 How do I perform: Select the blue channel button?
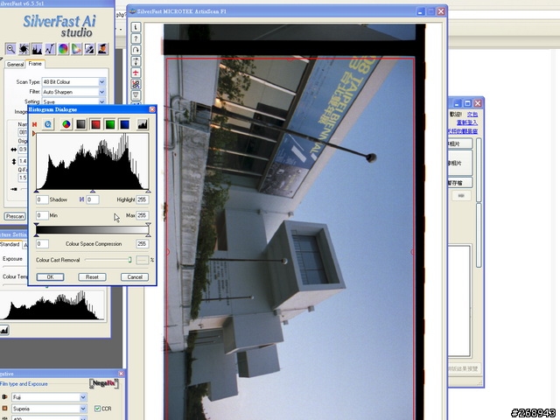(124, 124)
